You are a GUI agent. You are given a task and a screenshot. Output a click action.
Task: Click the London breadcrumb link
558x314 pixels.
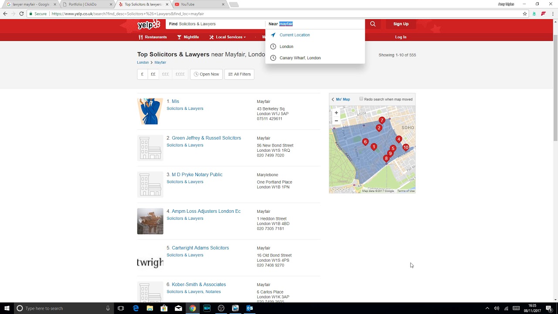(x=143, y=62)
